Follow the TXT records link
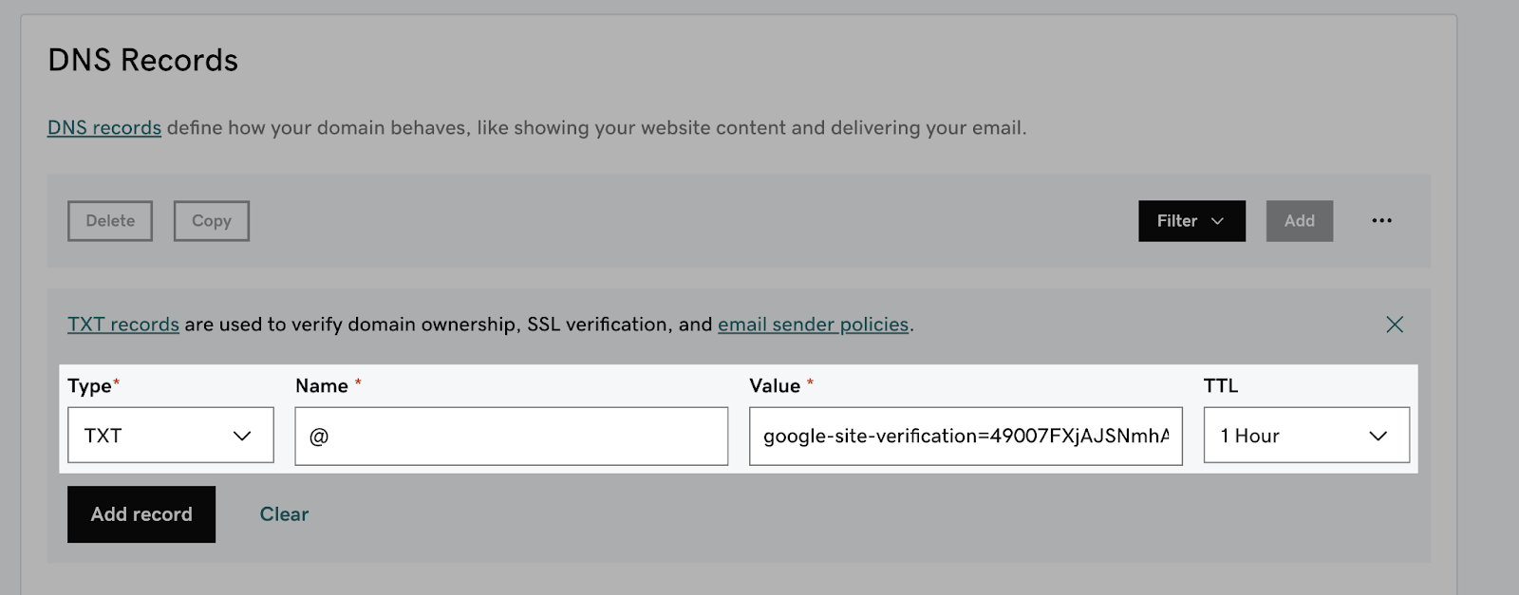Screen dimensions: 1519x595 pos(123,325)
